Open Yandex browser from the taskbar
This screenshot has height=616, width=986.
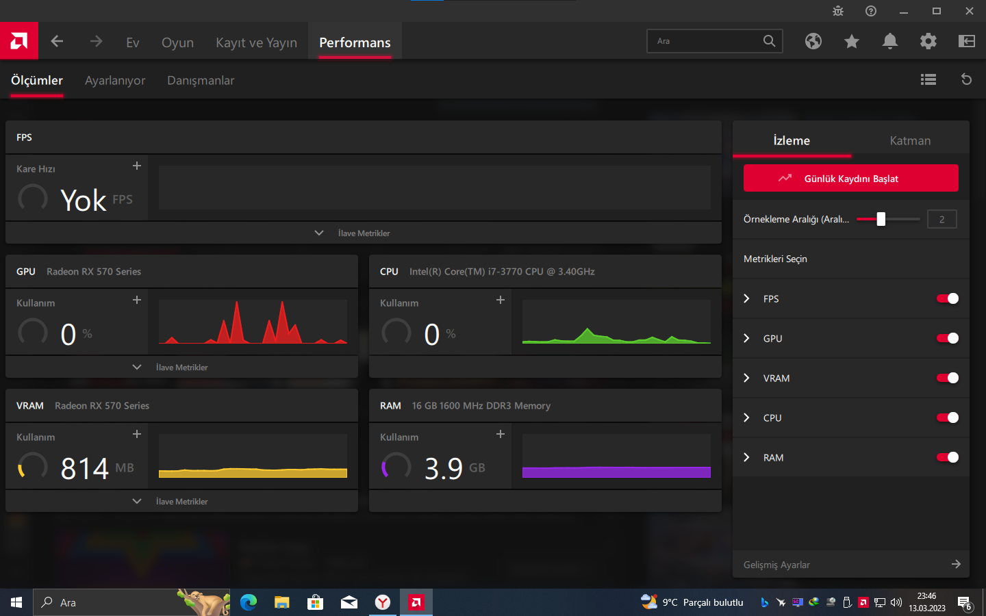382,602
